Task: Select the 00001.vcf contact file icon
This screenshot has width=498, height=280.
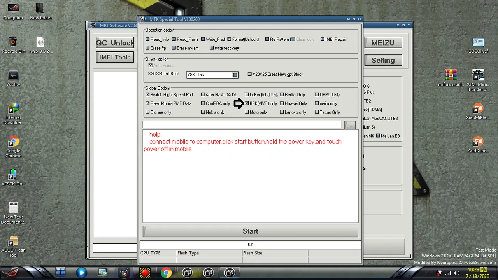Action: 478,45
